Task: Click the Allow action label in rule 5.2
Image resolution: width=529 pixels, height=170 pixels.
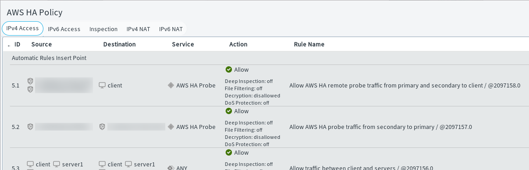Action: click(x=241, y=111)
